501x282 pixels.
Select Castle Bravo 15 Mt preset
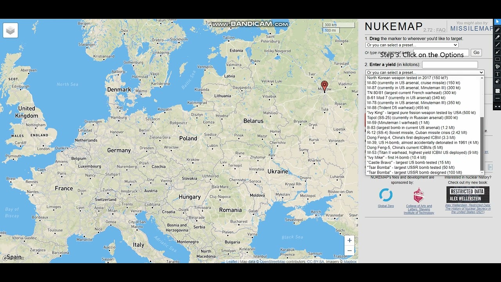[x=423, y=163]
